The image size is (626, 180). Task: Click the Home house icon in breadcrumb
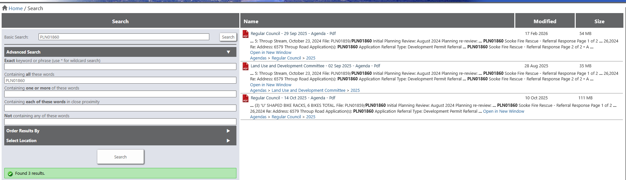5,8
